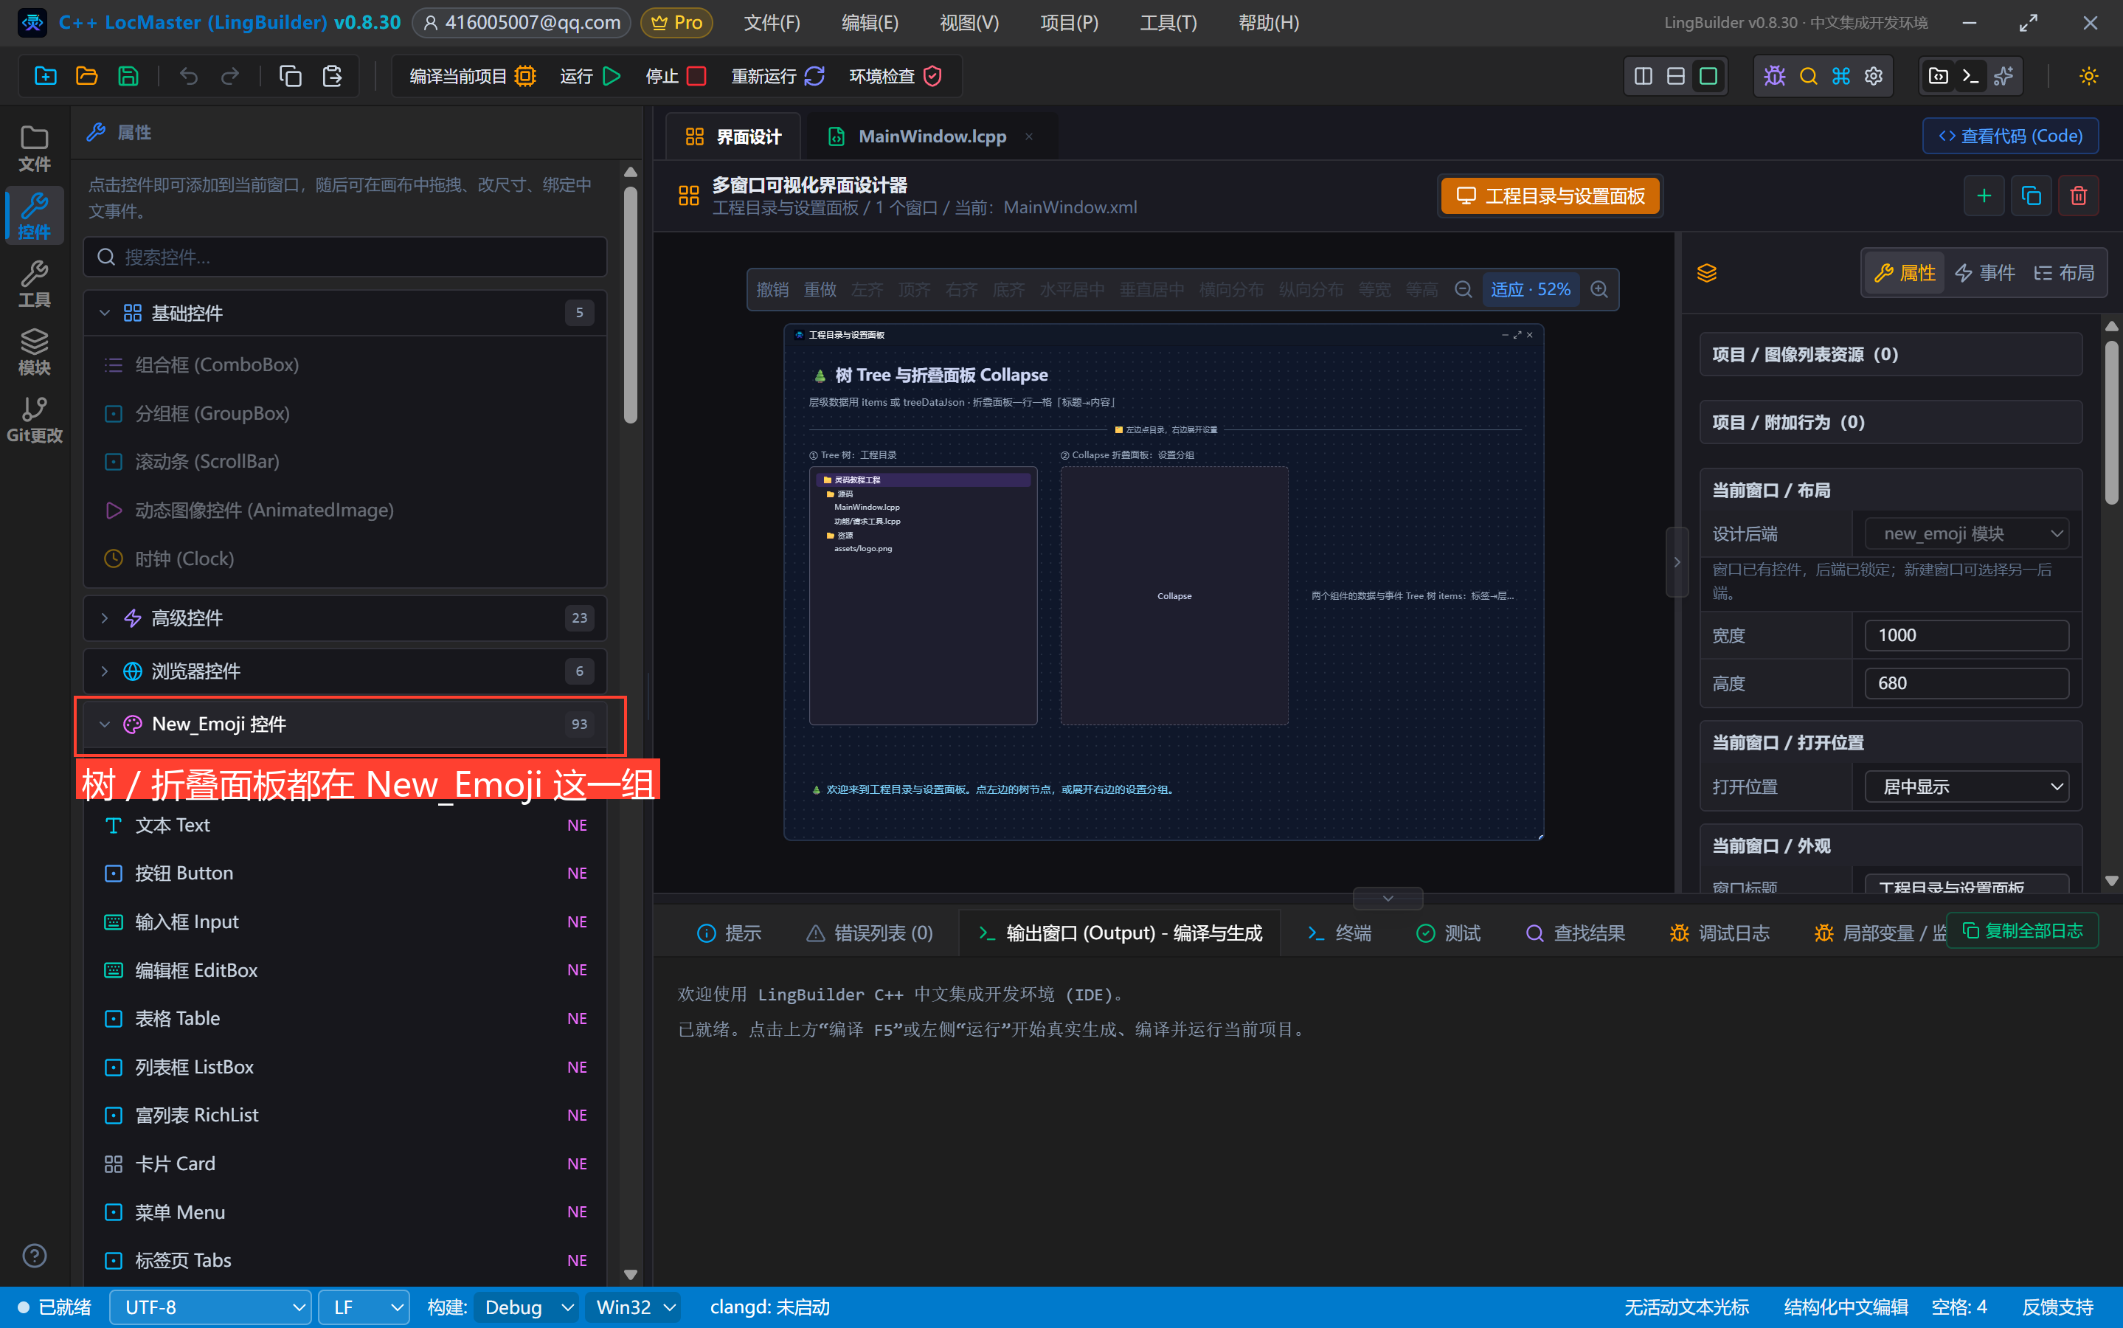This screenshot has width=2123, height=1328.
Task: Collapse the 基础控件 group
Action: point(345,313)
